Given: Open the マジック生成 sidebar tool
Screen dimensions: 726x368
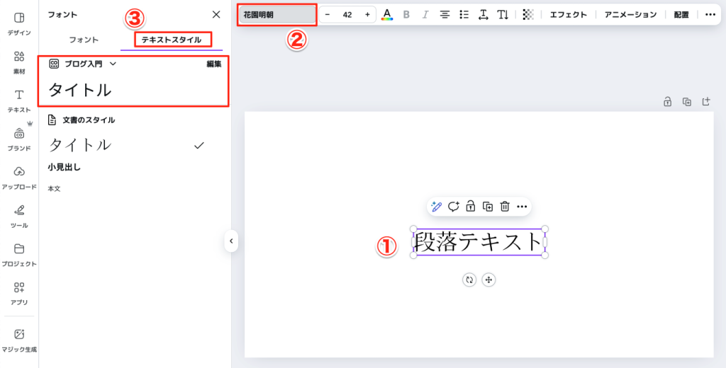Looking at the screenshot, I should point(19,340).
